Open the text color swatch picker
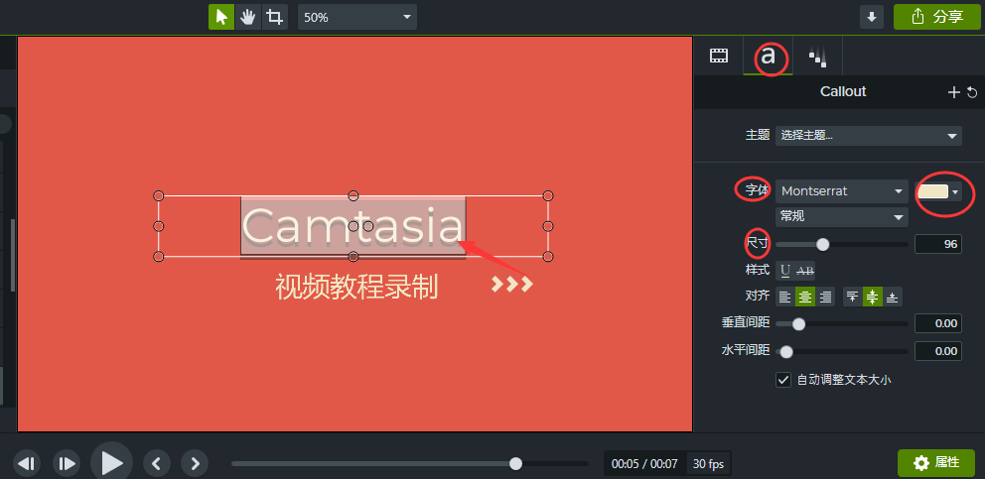The image size is (985, 479). [939, 191]
